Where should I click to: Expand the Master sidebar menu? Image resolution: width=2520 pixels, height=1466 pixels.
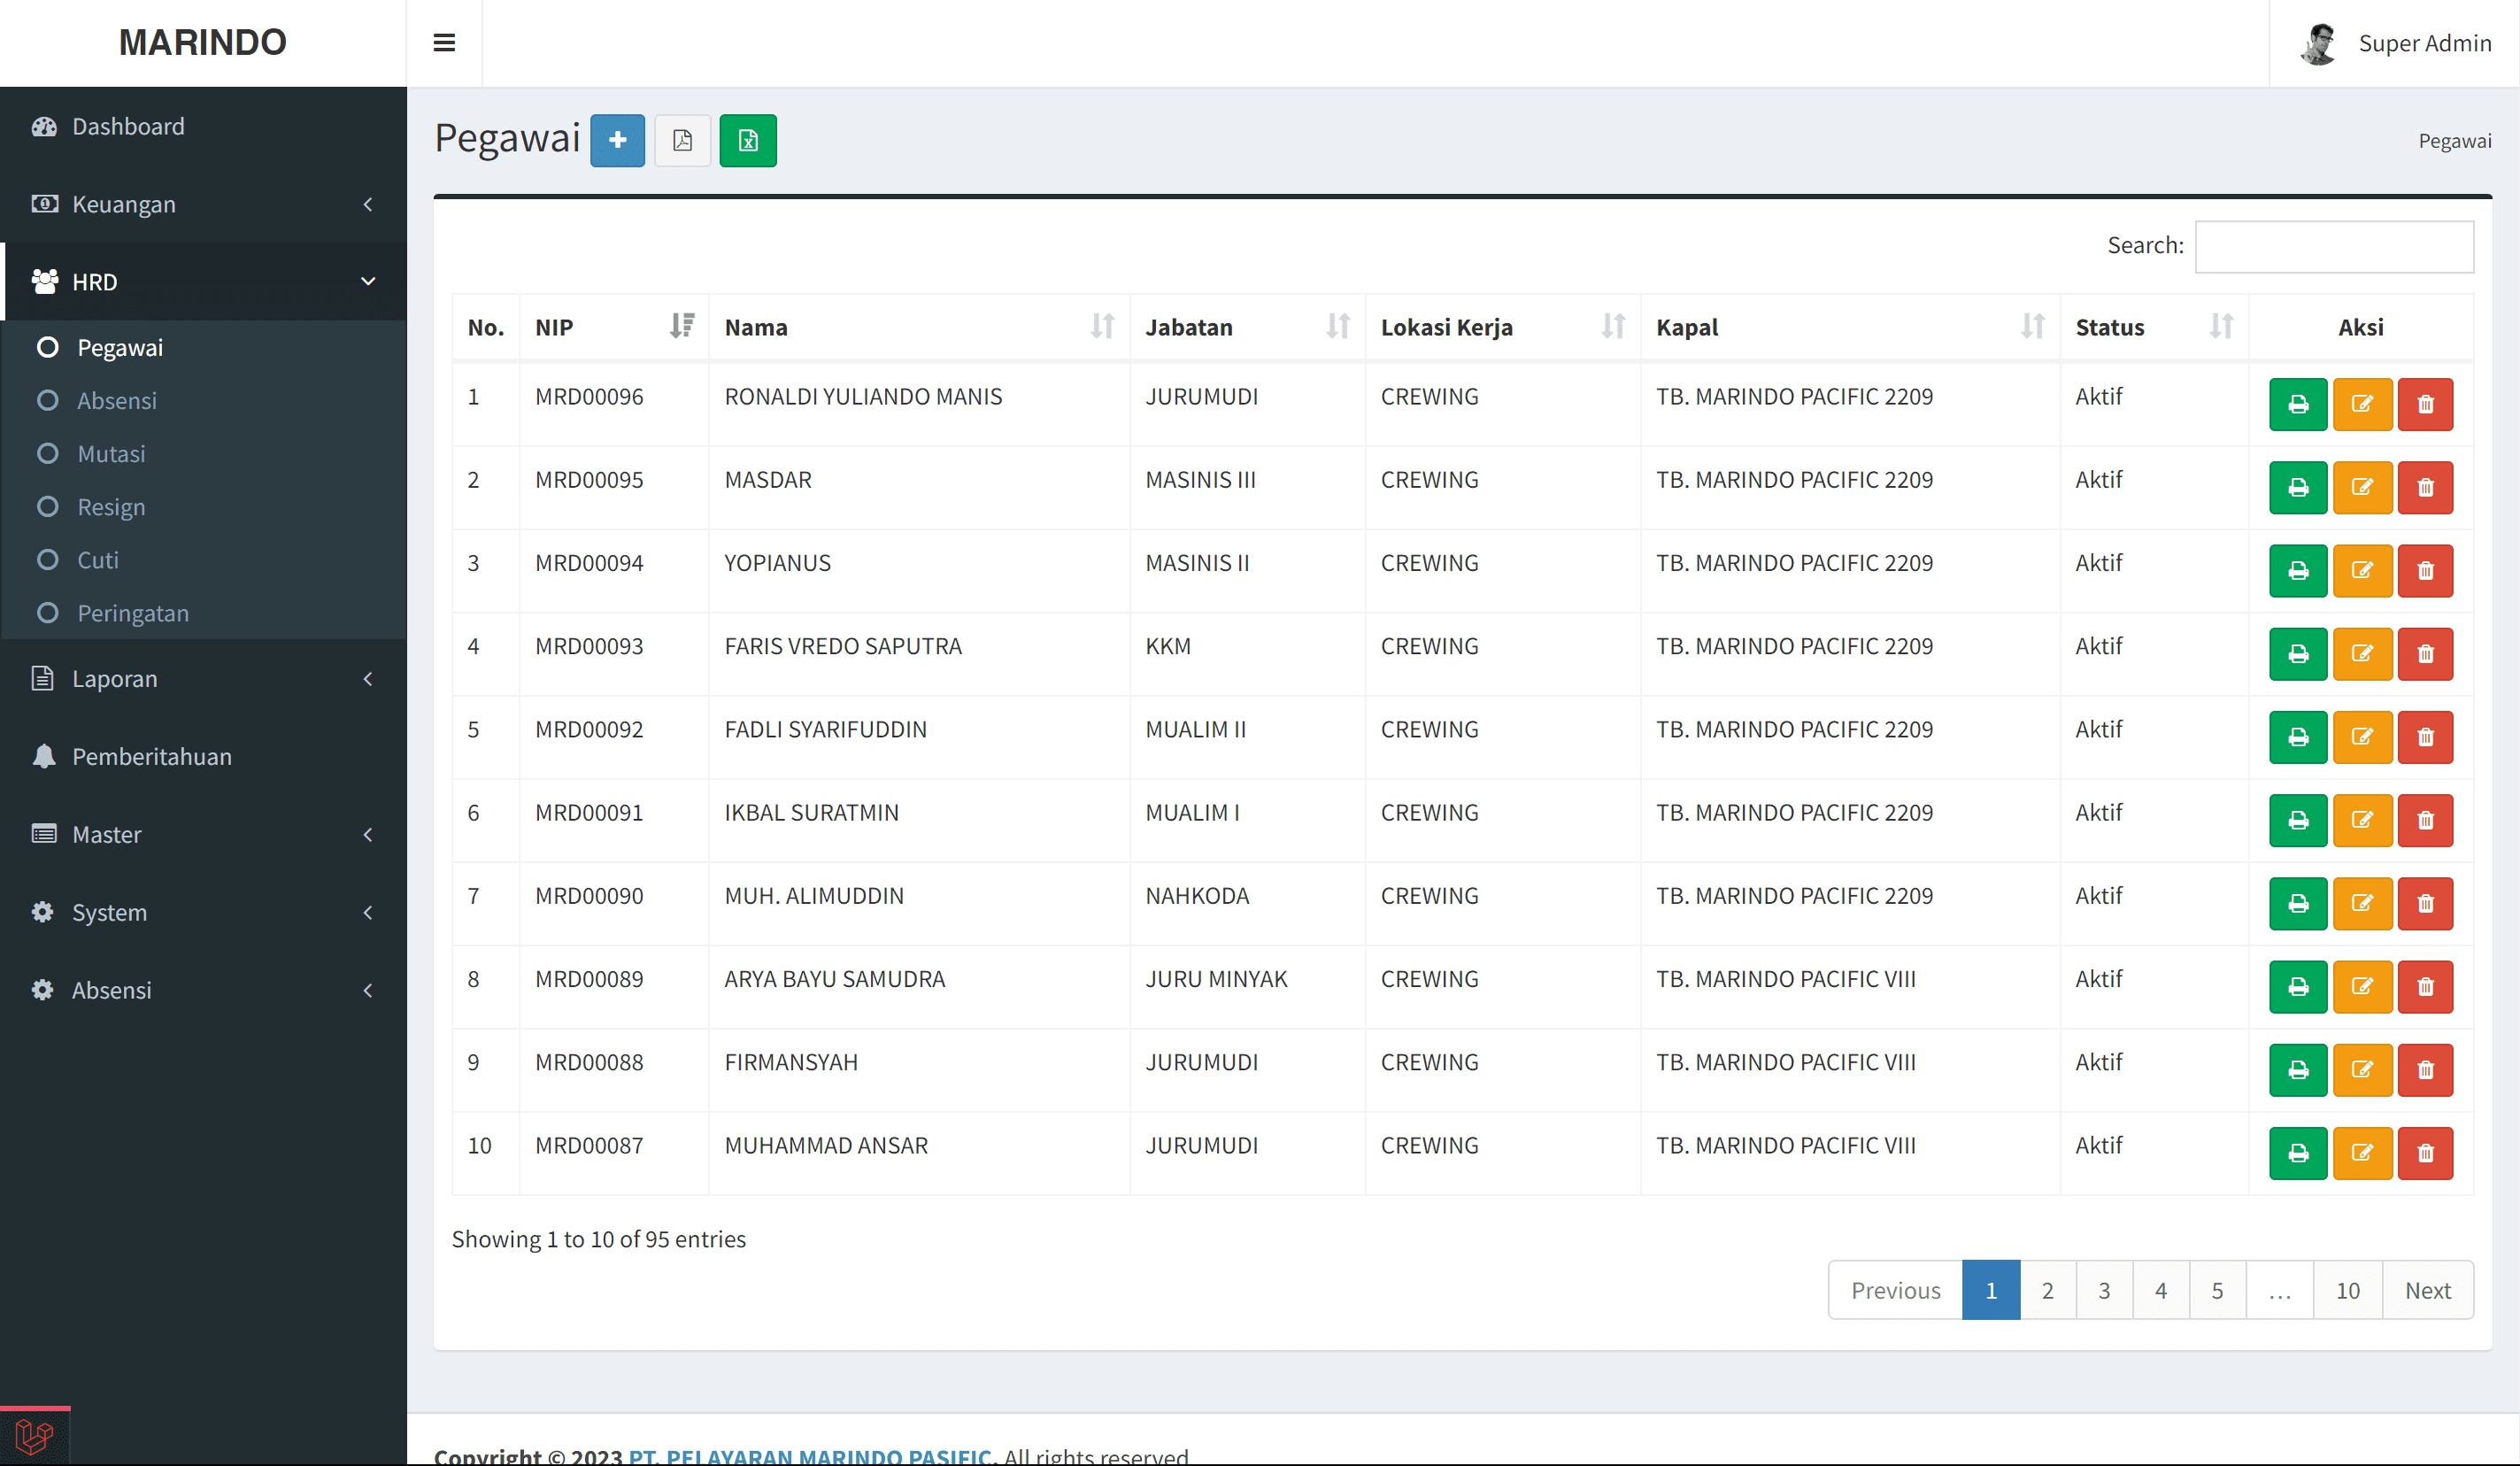pyautogui.click(x=203, y=834)
